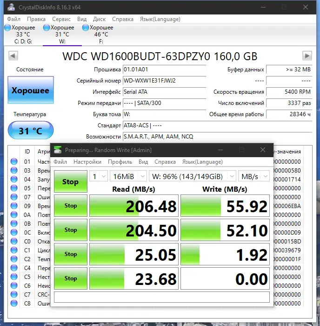This screenshot has width=320, height=326.
Task: Go to previous disk with left arrow
Action: 13,55
